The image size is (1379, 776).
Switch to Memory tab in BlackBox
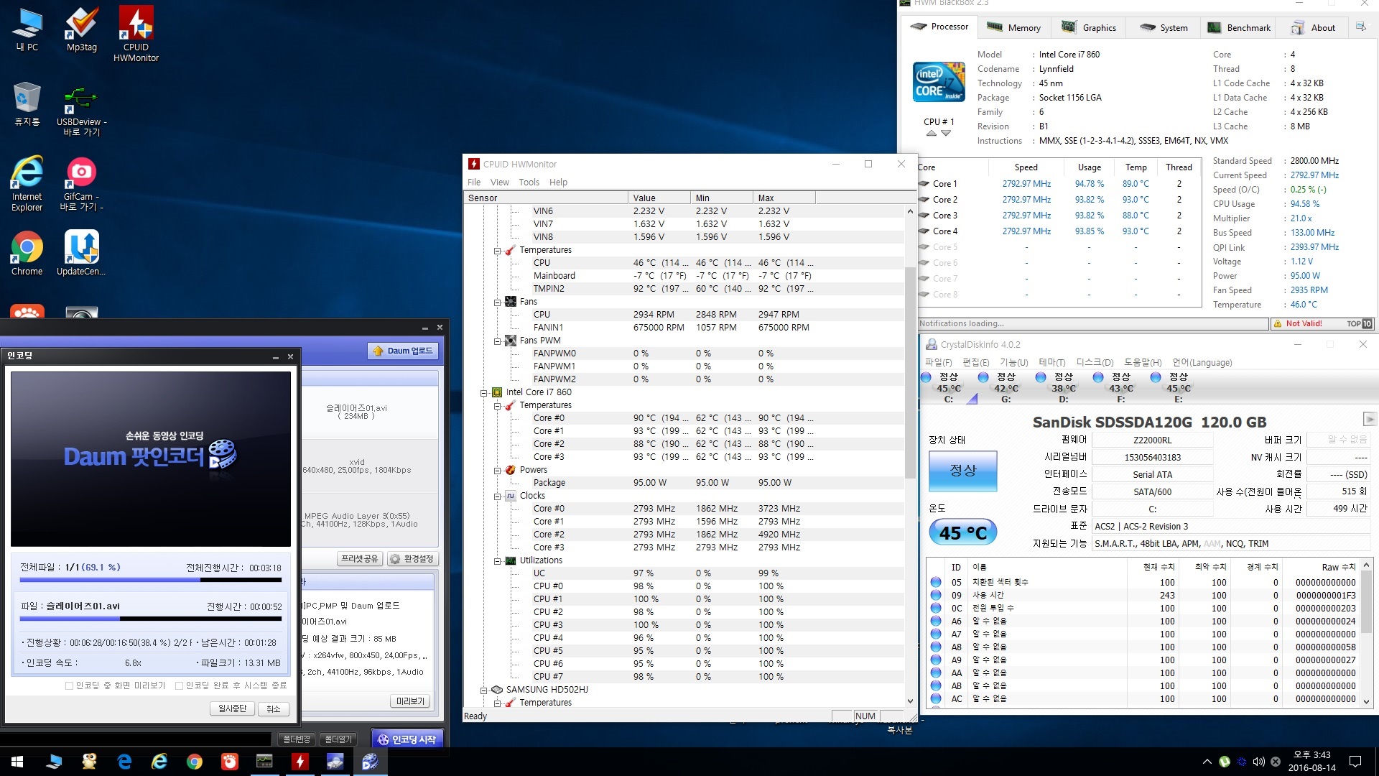(x=1013, y=27)
